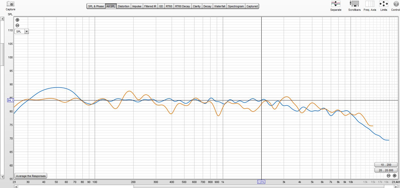
Task: Toggle the Scrollbars icon
Action: click(x=354, y=4)
